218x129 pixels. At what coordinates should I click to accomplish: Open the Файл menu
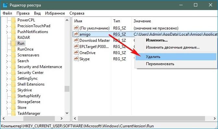coord(7,13)
